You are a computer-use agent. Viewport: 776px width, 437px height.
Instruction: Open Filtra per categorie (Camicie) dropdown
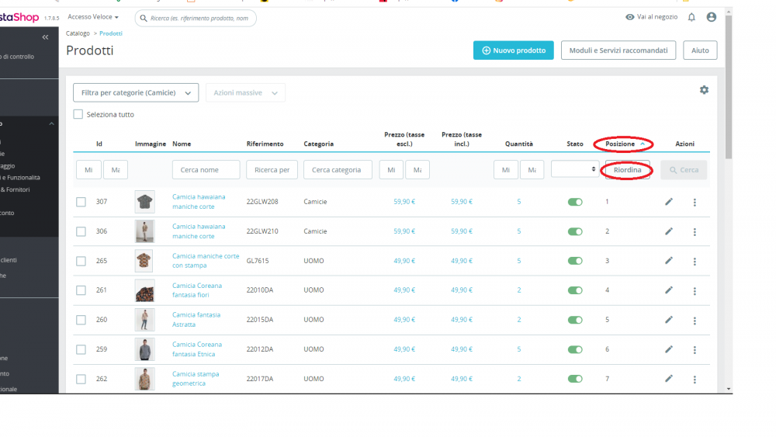(136, 92)
